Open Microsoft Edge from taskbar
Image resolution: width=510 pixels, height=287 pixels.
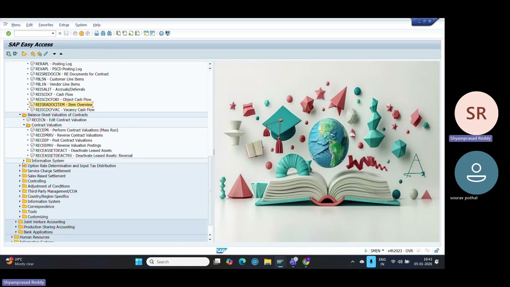point(242,262)
